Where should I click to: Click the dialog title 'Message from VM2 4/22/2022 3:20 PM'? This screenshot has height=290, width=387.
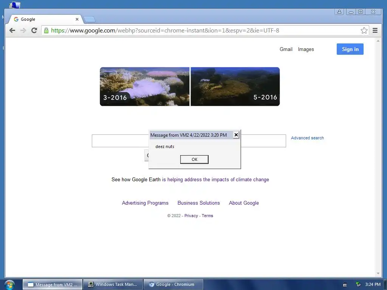point(189,135)
